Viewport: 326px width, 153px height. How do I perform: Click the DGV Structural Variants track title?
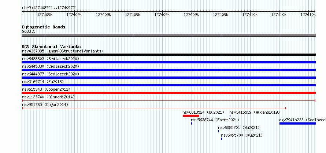(51, 47)
